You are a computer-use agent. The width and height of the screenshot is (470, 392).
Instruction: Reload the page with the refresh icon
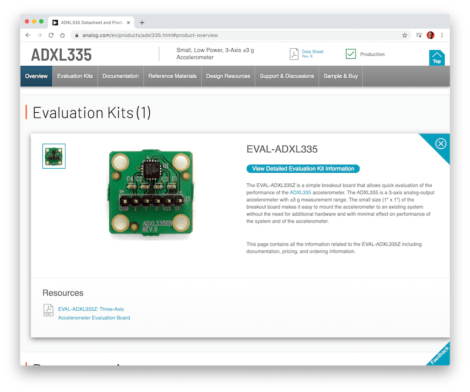pos(51,35)
